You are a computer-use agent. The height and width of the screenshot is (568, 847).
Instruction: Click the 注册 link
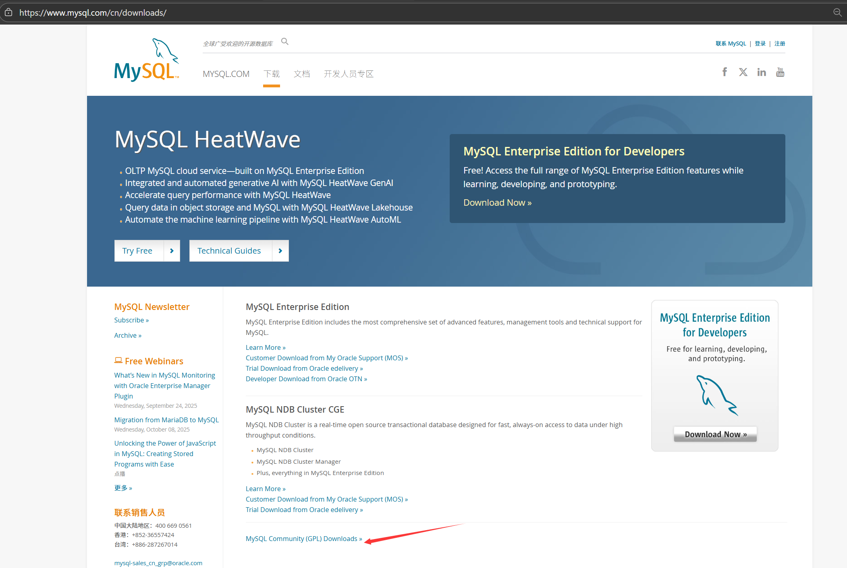pyautogui.click(x=780, y=43)
